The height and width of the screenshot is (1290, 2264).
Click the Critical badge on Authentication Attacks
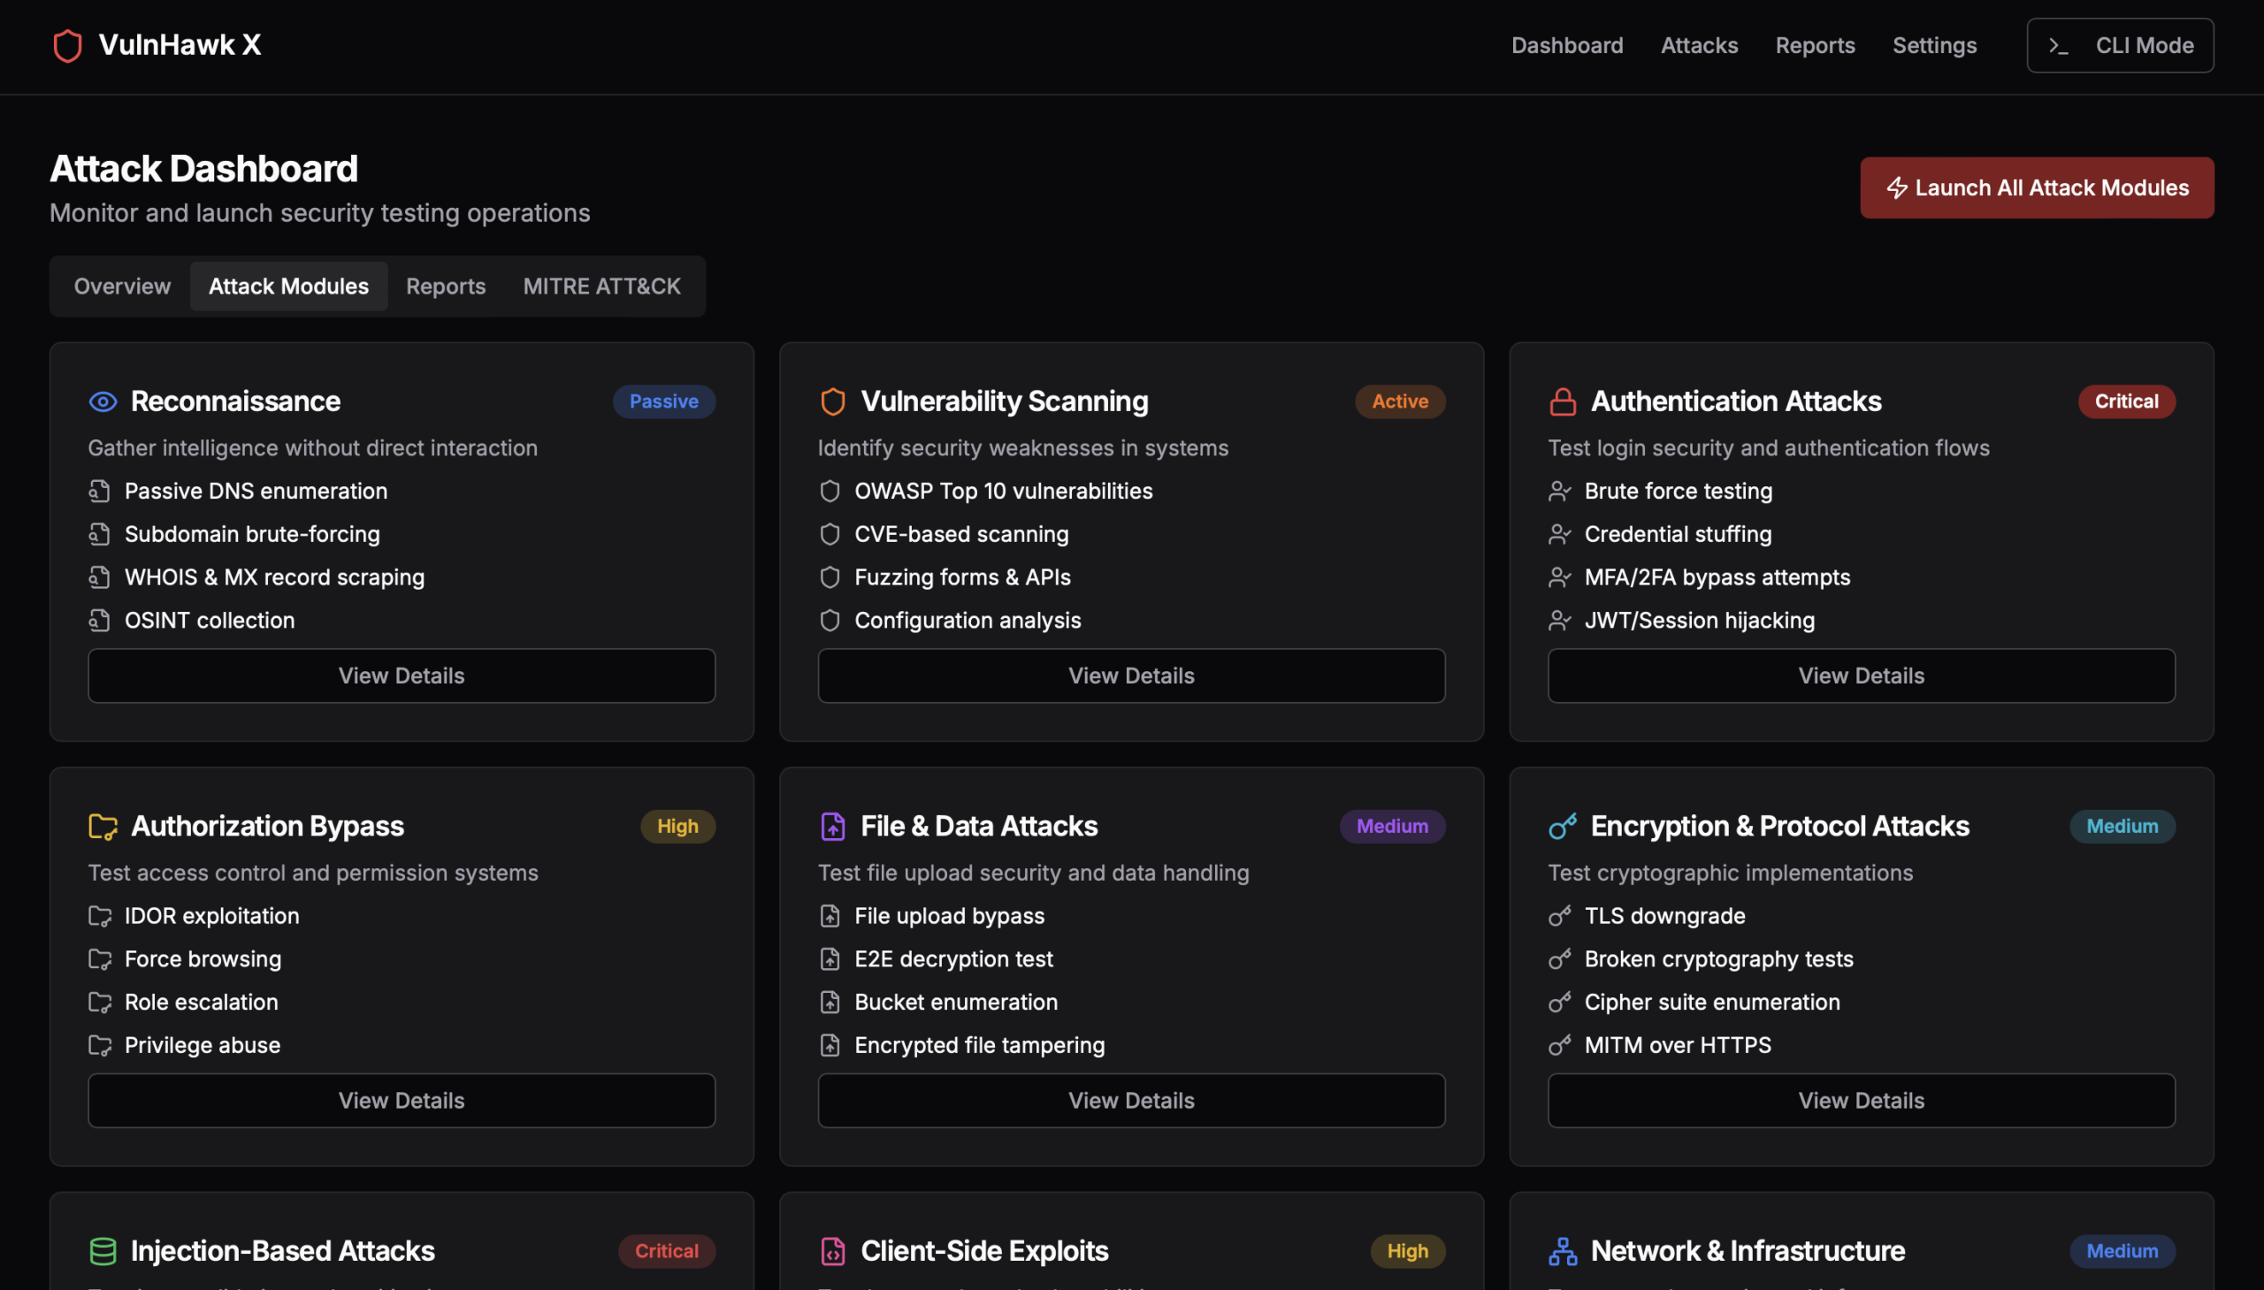click(x=2126, y=401)
